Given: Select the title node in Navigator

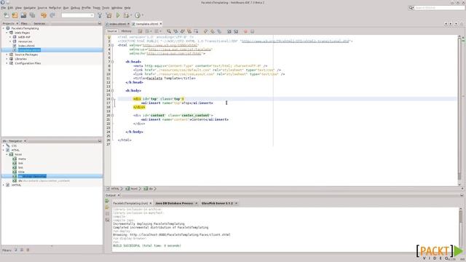Looking at the screenshot, I should pyautogui.click(x=21, y=172).
